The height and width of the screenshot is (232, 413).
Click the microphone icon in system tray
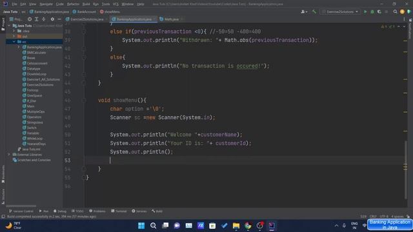click(x=344, y=226)
